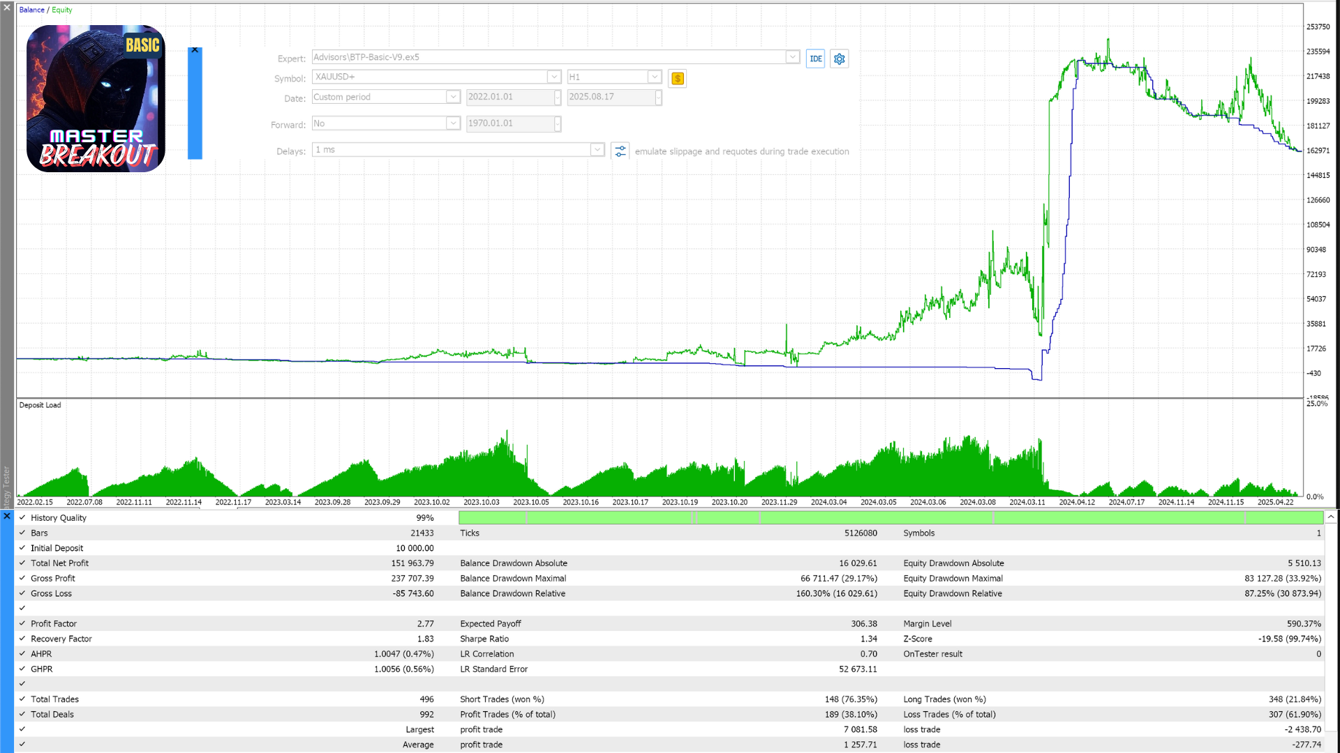
Task: Click the green History Quality progress bar
Action: 890,518
